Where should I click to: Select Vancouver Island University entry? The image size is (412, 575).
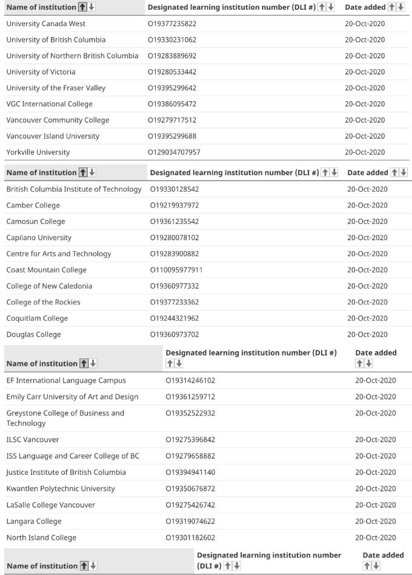[53, 136]
